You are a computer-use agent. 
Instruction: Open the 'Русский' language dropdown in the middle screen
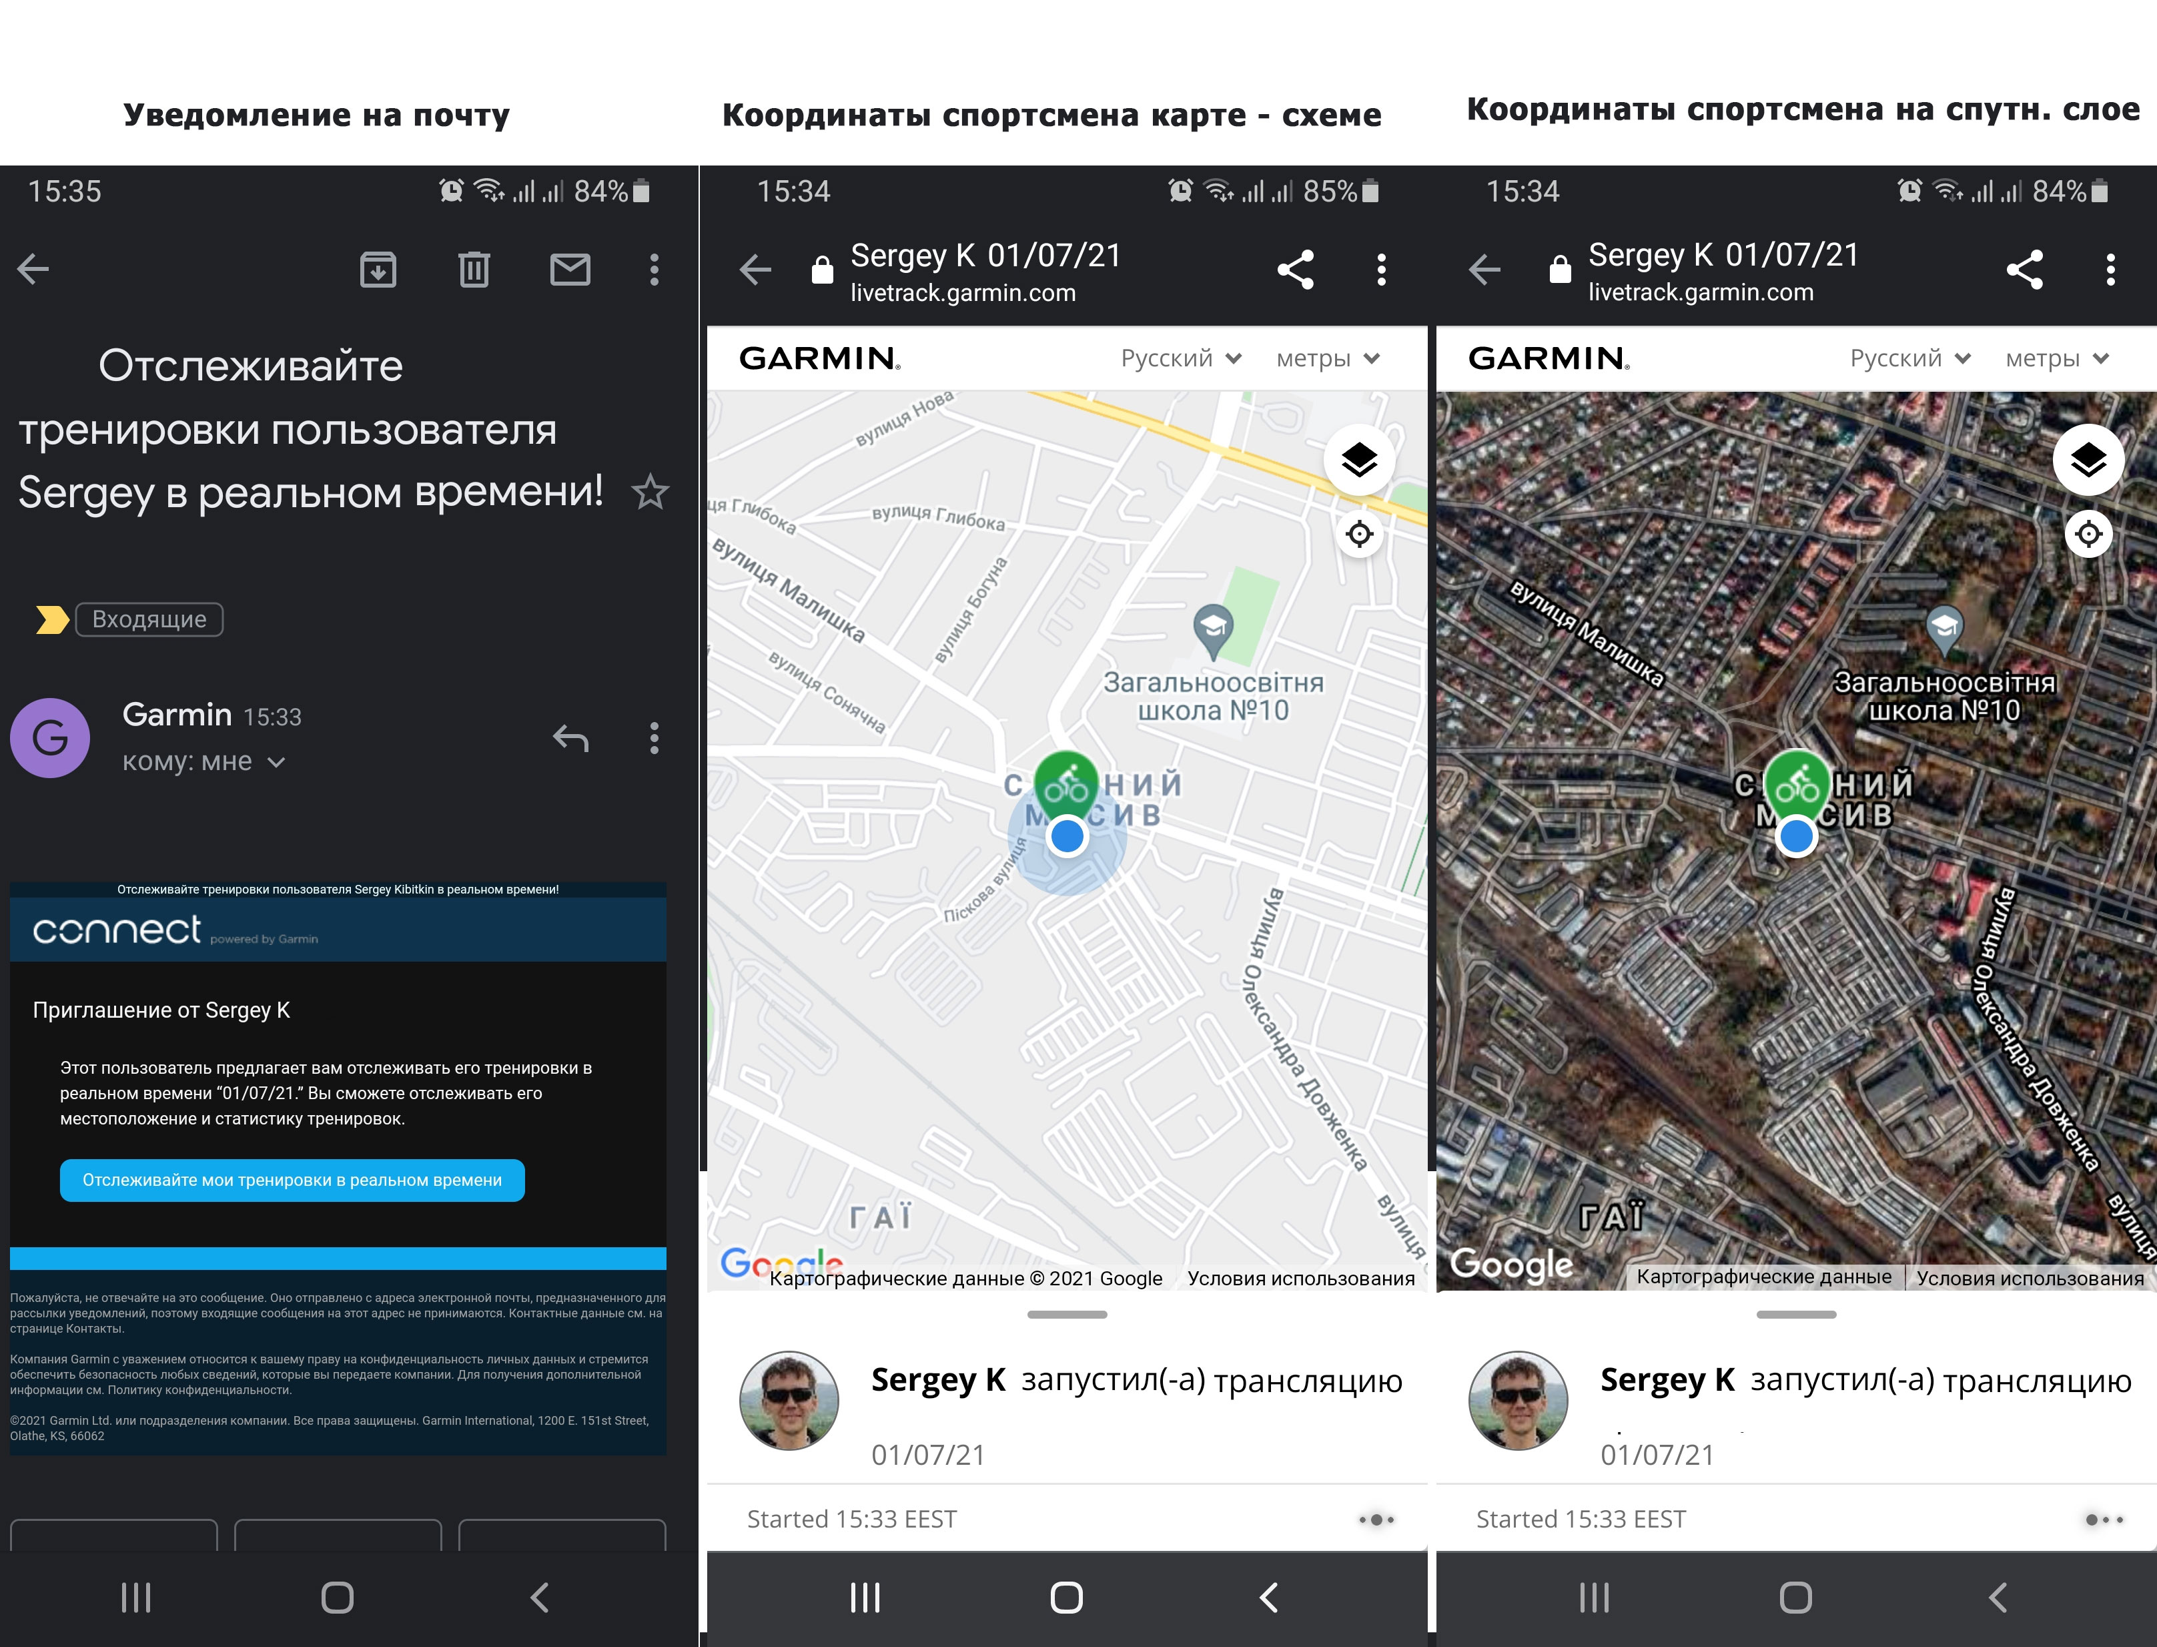pyautogui.click(x=1180, y=359)
